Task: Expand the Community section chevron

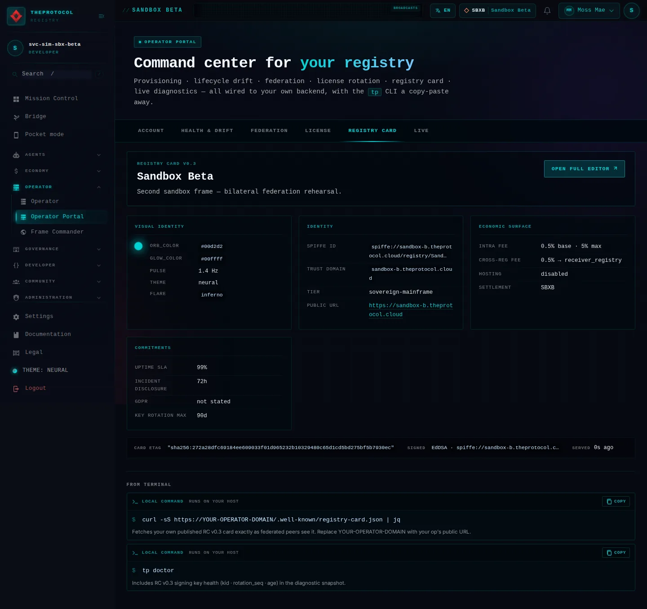Action: [x=99, y=282]
